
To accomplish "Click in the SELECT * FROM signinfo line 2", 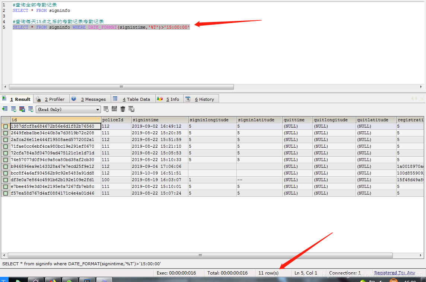I will tap(41, 10).
